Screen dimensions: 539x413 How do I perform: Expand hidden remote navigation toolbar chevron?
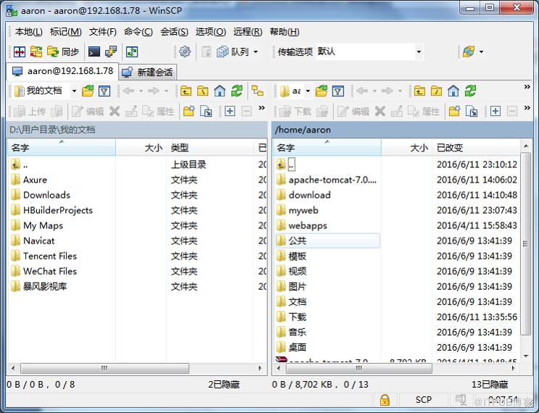tap(527, 87)
